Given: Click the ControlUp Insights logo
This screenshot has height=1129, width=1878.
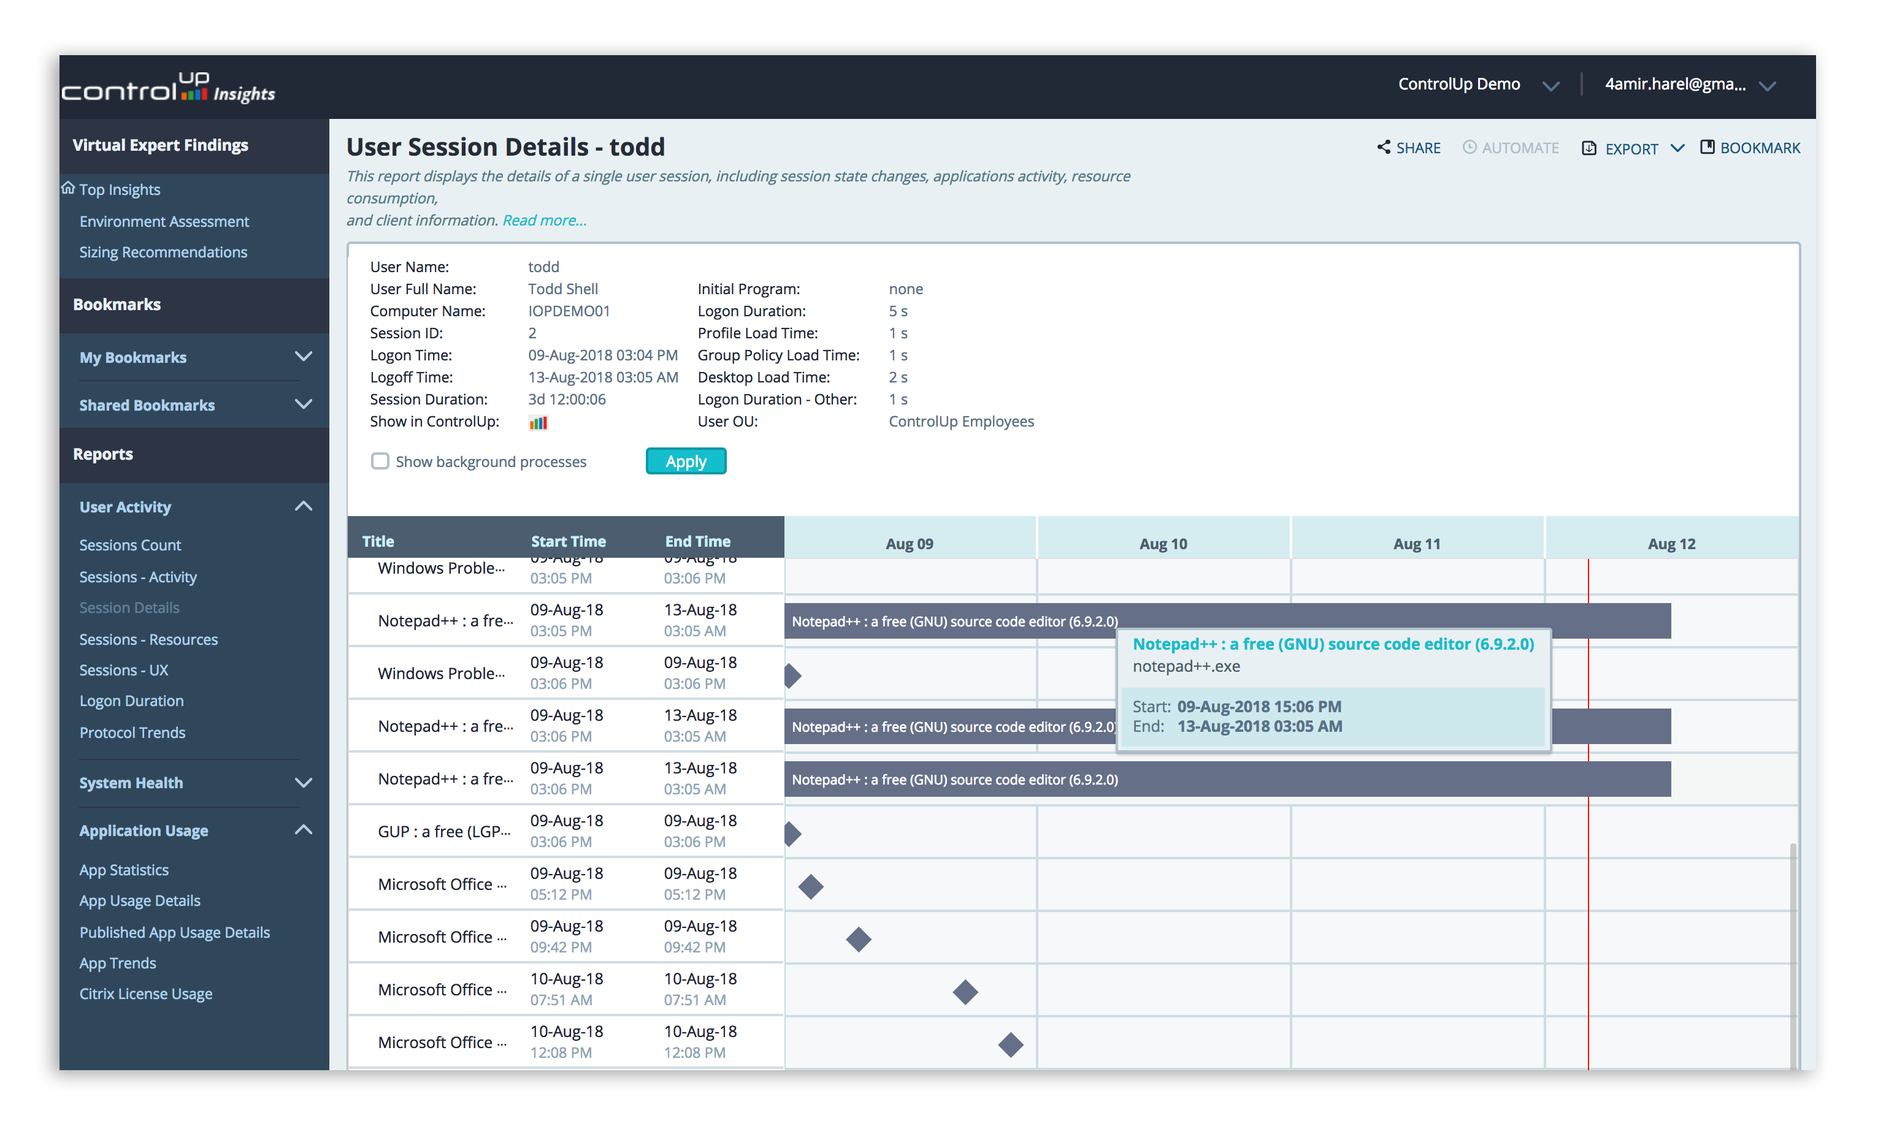Looking at the screenshot, I should click(168, 88).
